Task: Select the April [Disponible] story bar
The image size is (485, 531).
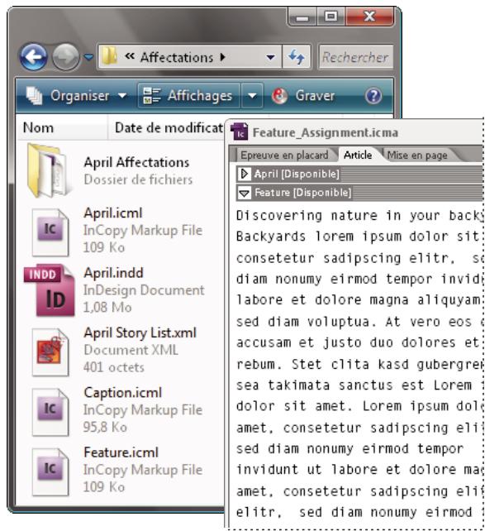Action: coord(359,174)
